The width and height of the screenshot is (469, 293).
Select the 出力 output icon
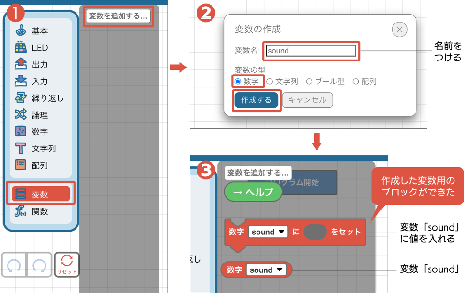[x=21, y=64]
